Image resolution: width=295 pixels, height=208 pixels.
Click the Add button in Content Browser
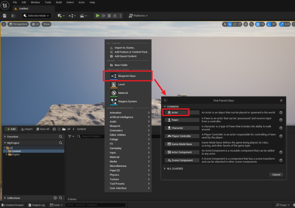coord(11,129)
